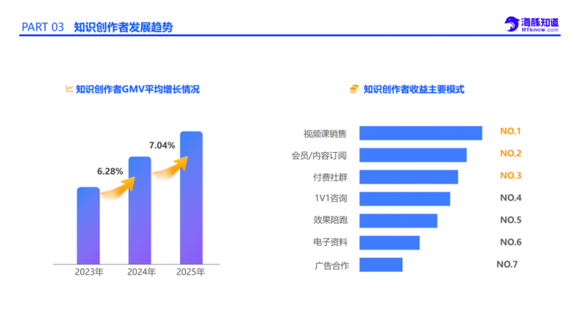Click the PART 03 section label

click(43, 26)
